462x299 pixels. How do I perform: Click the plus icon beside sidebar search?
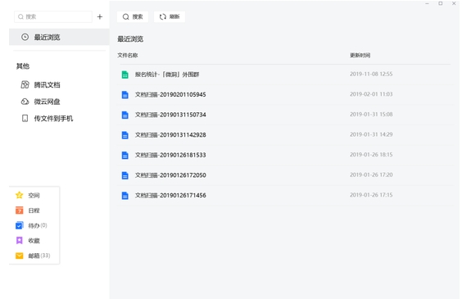coord(100,16)
